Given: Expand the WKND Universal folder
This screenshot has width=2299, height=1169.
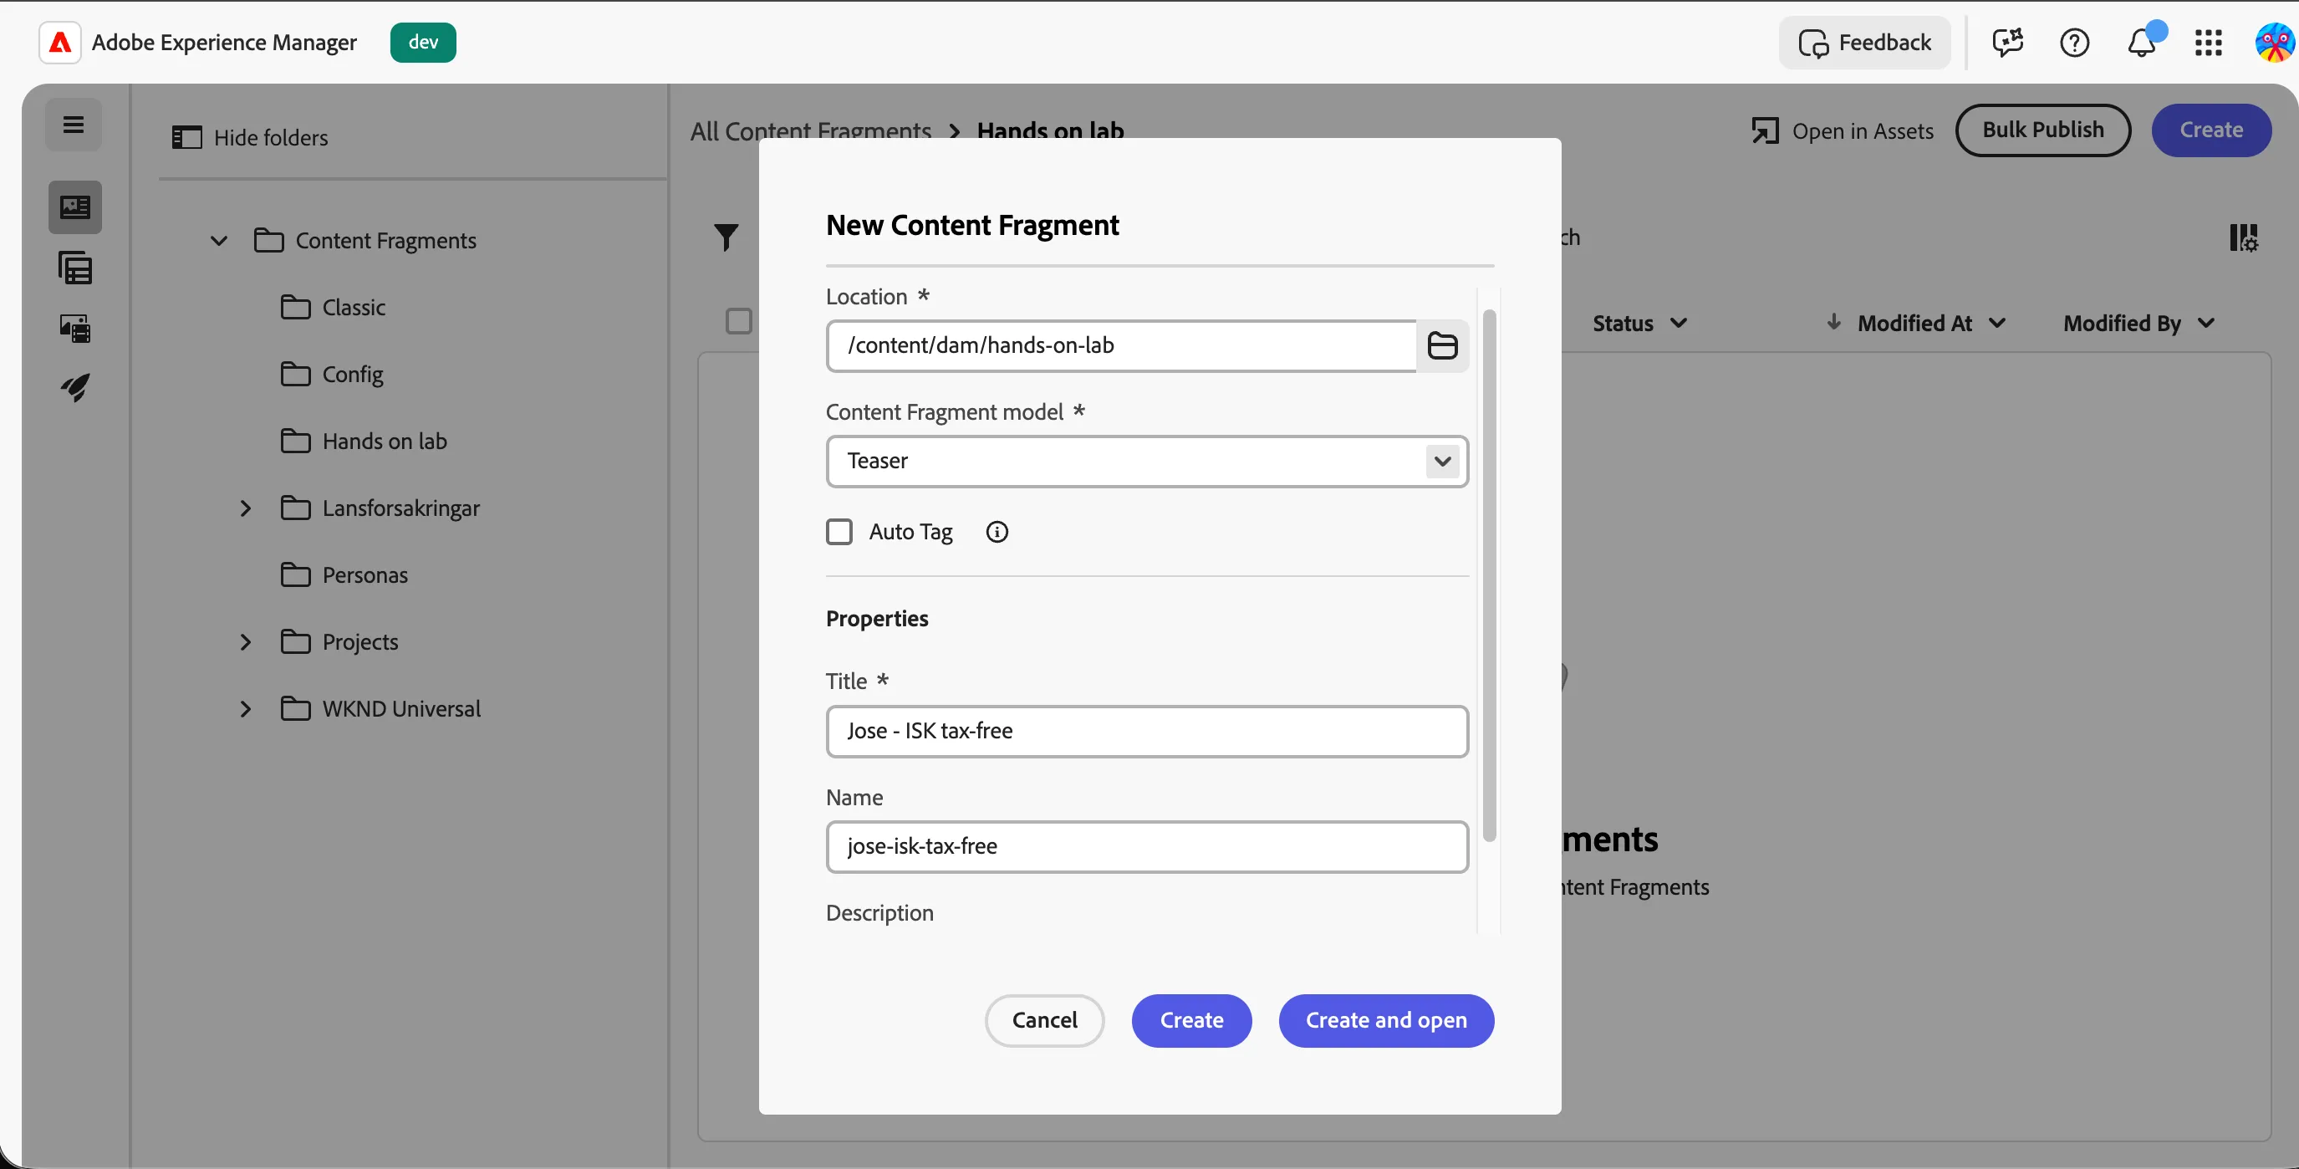Looking at the screenshot, I should coord(246,709).
